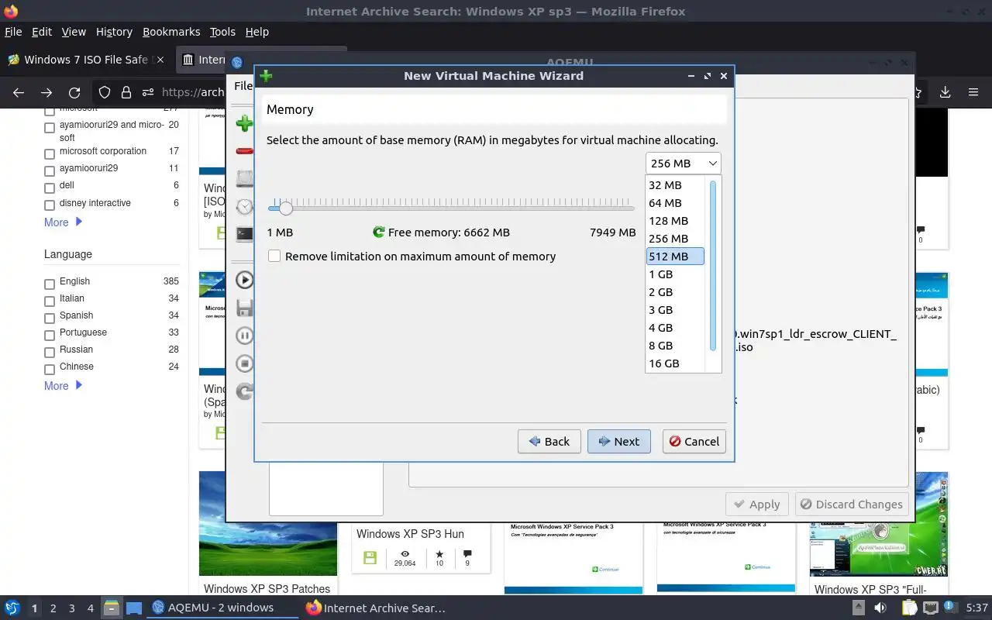The height and width of the screenshot is (620, 992).
Task: Click the volume speaker tray icon
Action: 880,608
